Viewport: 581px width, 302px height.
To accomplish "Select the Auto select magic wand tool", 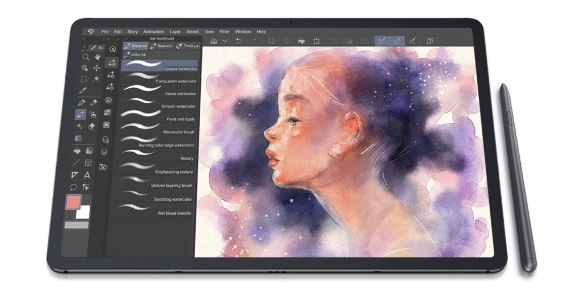I will point(95,79).
